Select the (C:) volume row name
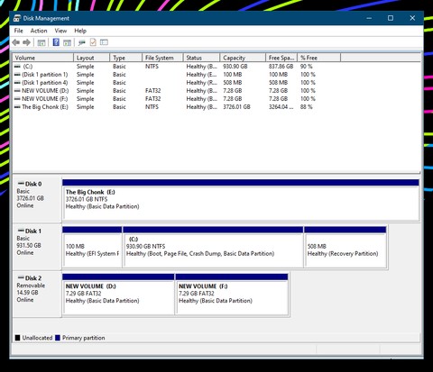 pos(28,67)
